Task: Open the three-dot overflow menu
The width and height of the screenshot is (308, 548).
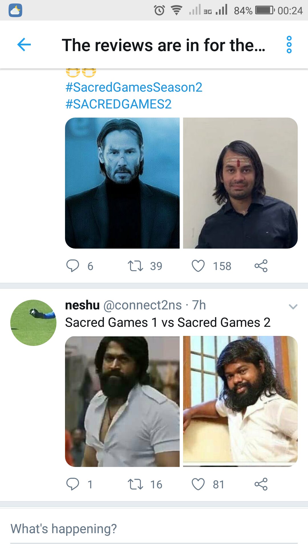Action: 289,45
